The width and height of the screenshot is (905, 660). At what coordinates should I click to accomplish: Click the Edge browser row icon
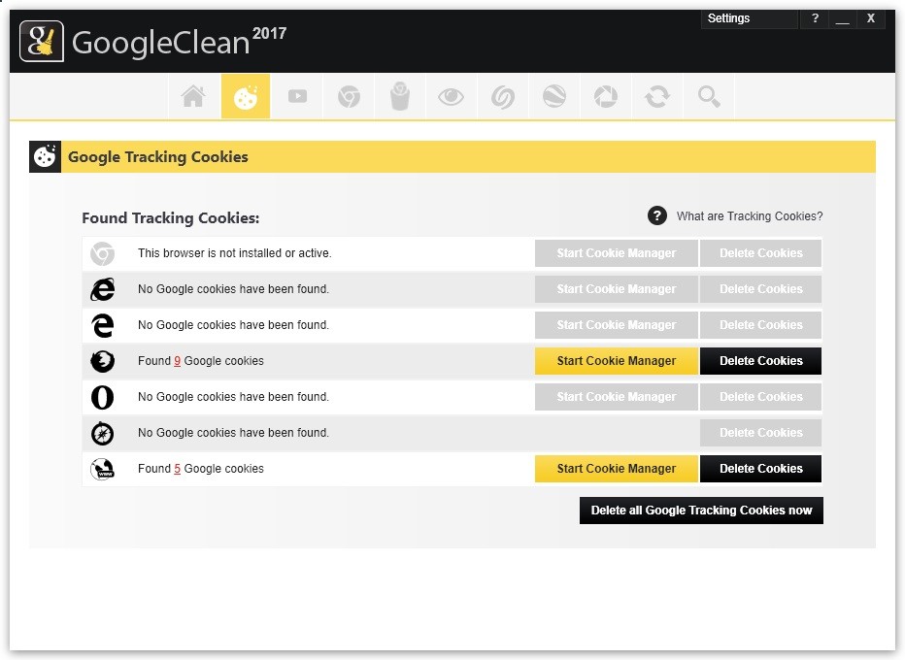point(103,325)
